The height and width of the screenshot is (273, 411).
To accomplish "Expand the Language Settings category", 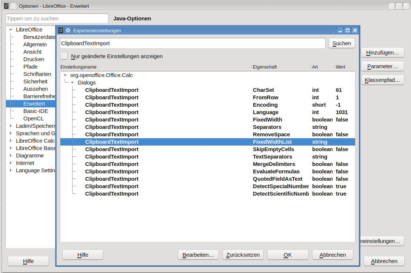I will [x=10, y=170].
